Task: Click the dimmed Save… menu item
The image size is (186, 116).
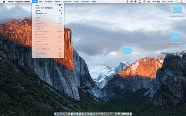Action: [48, 21]
